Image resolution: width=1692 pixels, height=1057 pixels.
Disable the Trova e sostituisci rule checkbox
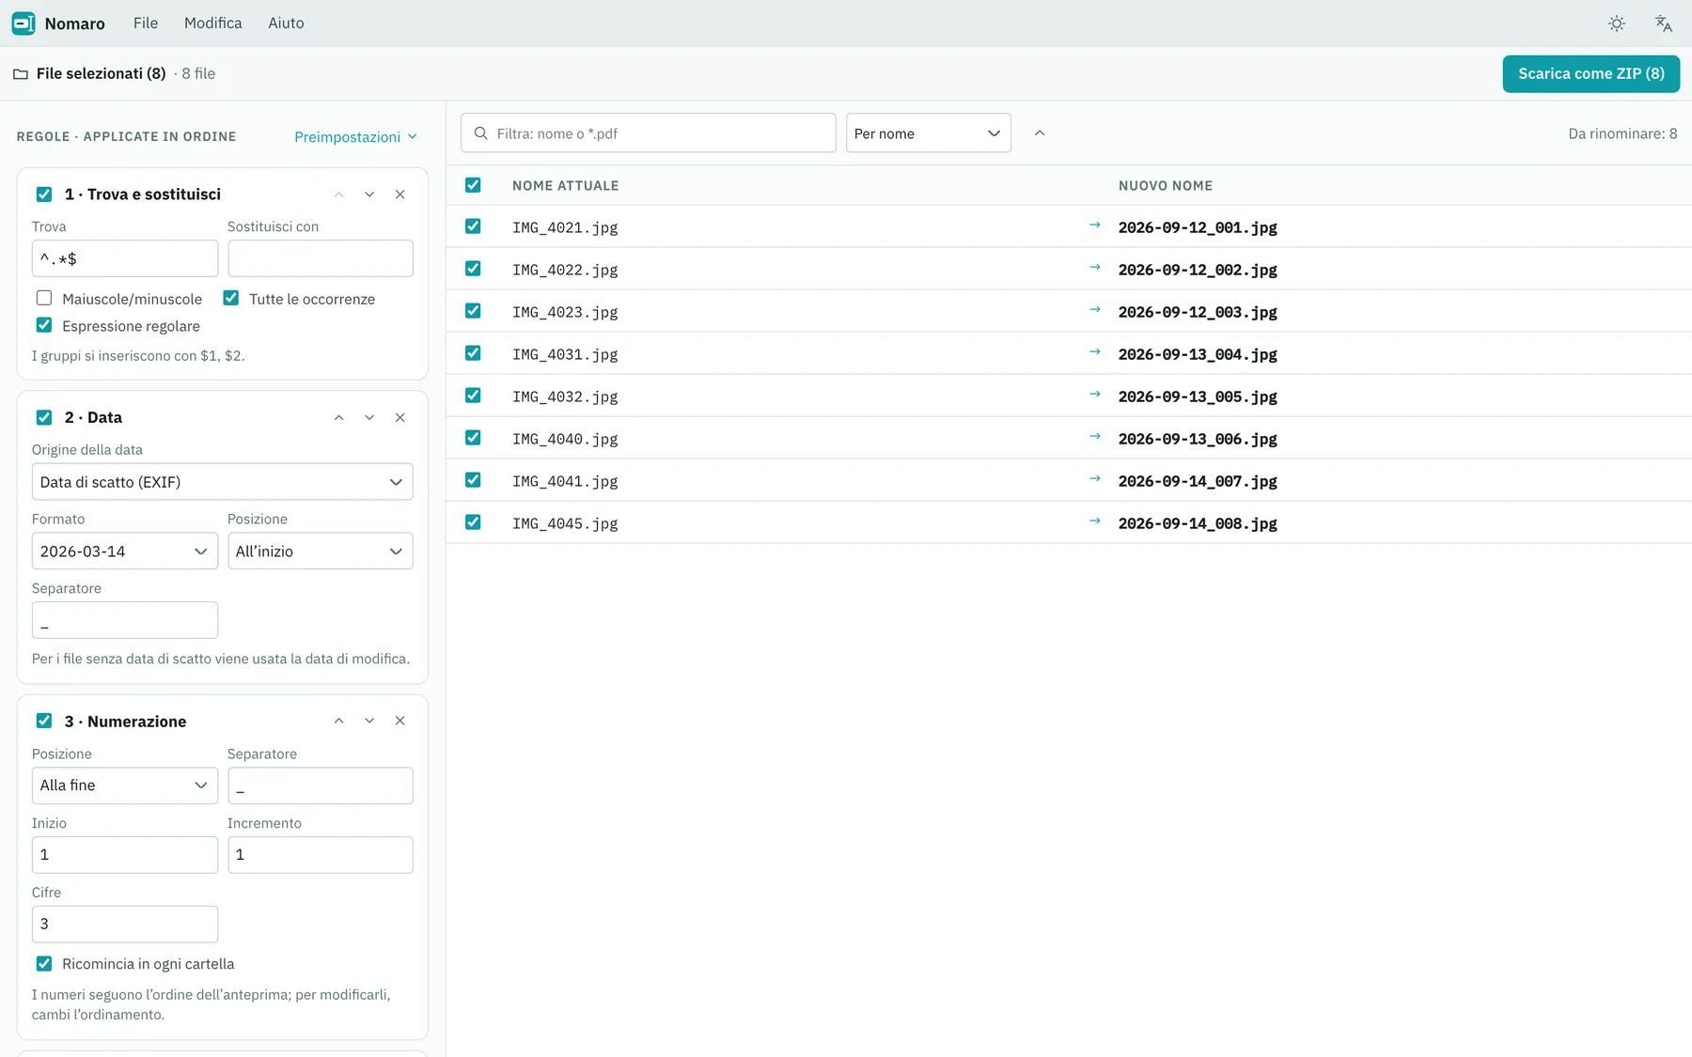pos(44,194)
